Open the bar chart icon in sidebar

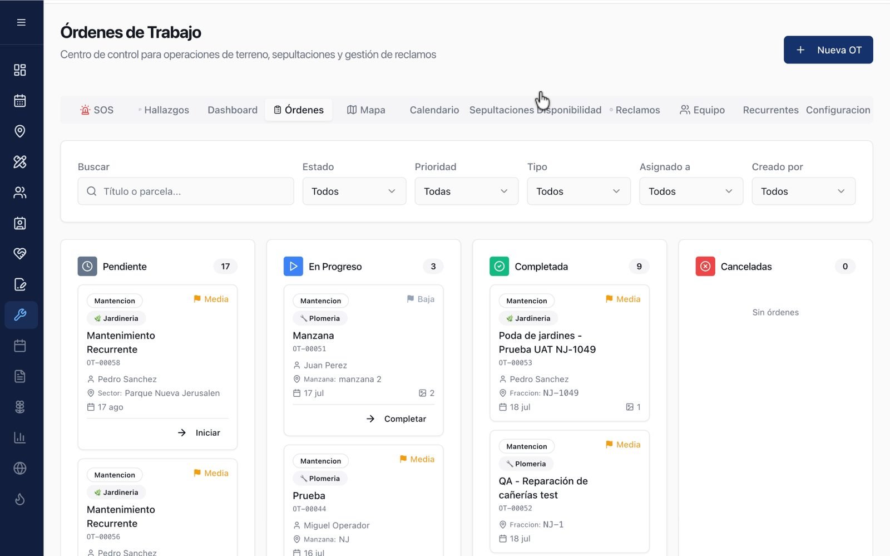[20, 437]
